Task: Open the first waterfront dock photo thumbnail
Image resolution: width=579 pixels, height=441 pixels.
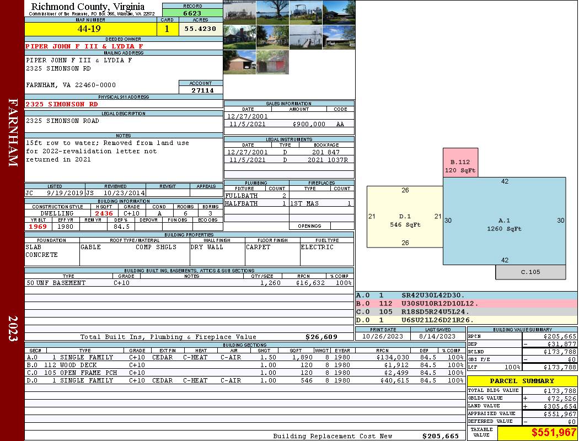Action: 239,13
